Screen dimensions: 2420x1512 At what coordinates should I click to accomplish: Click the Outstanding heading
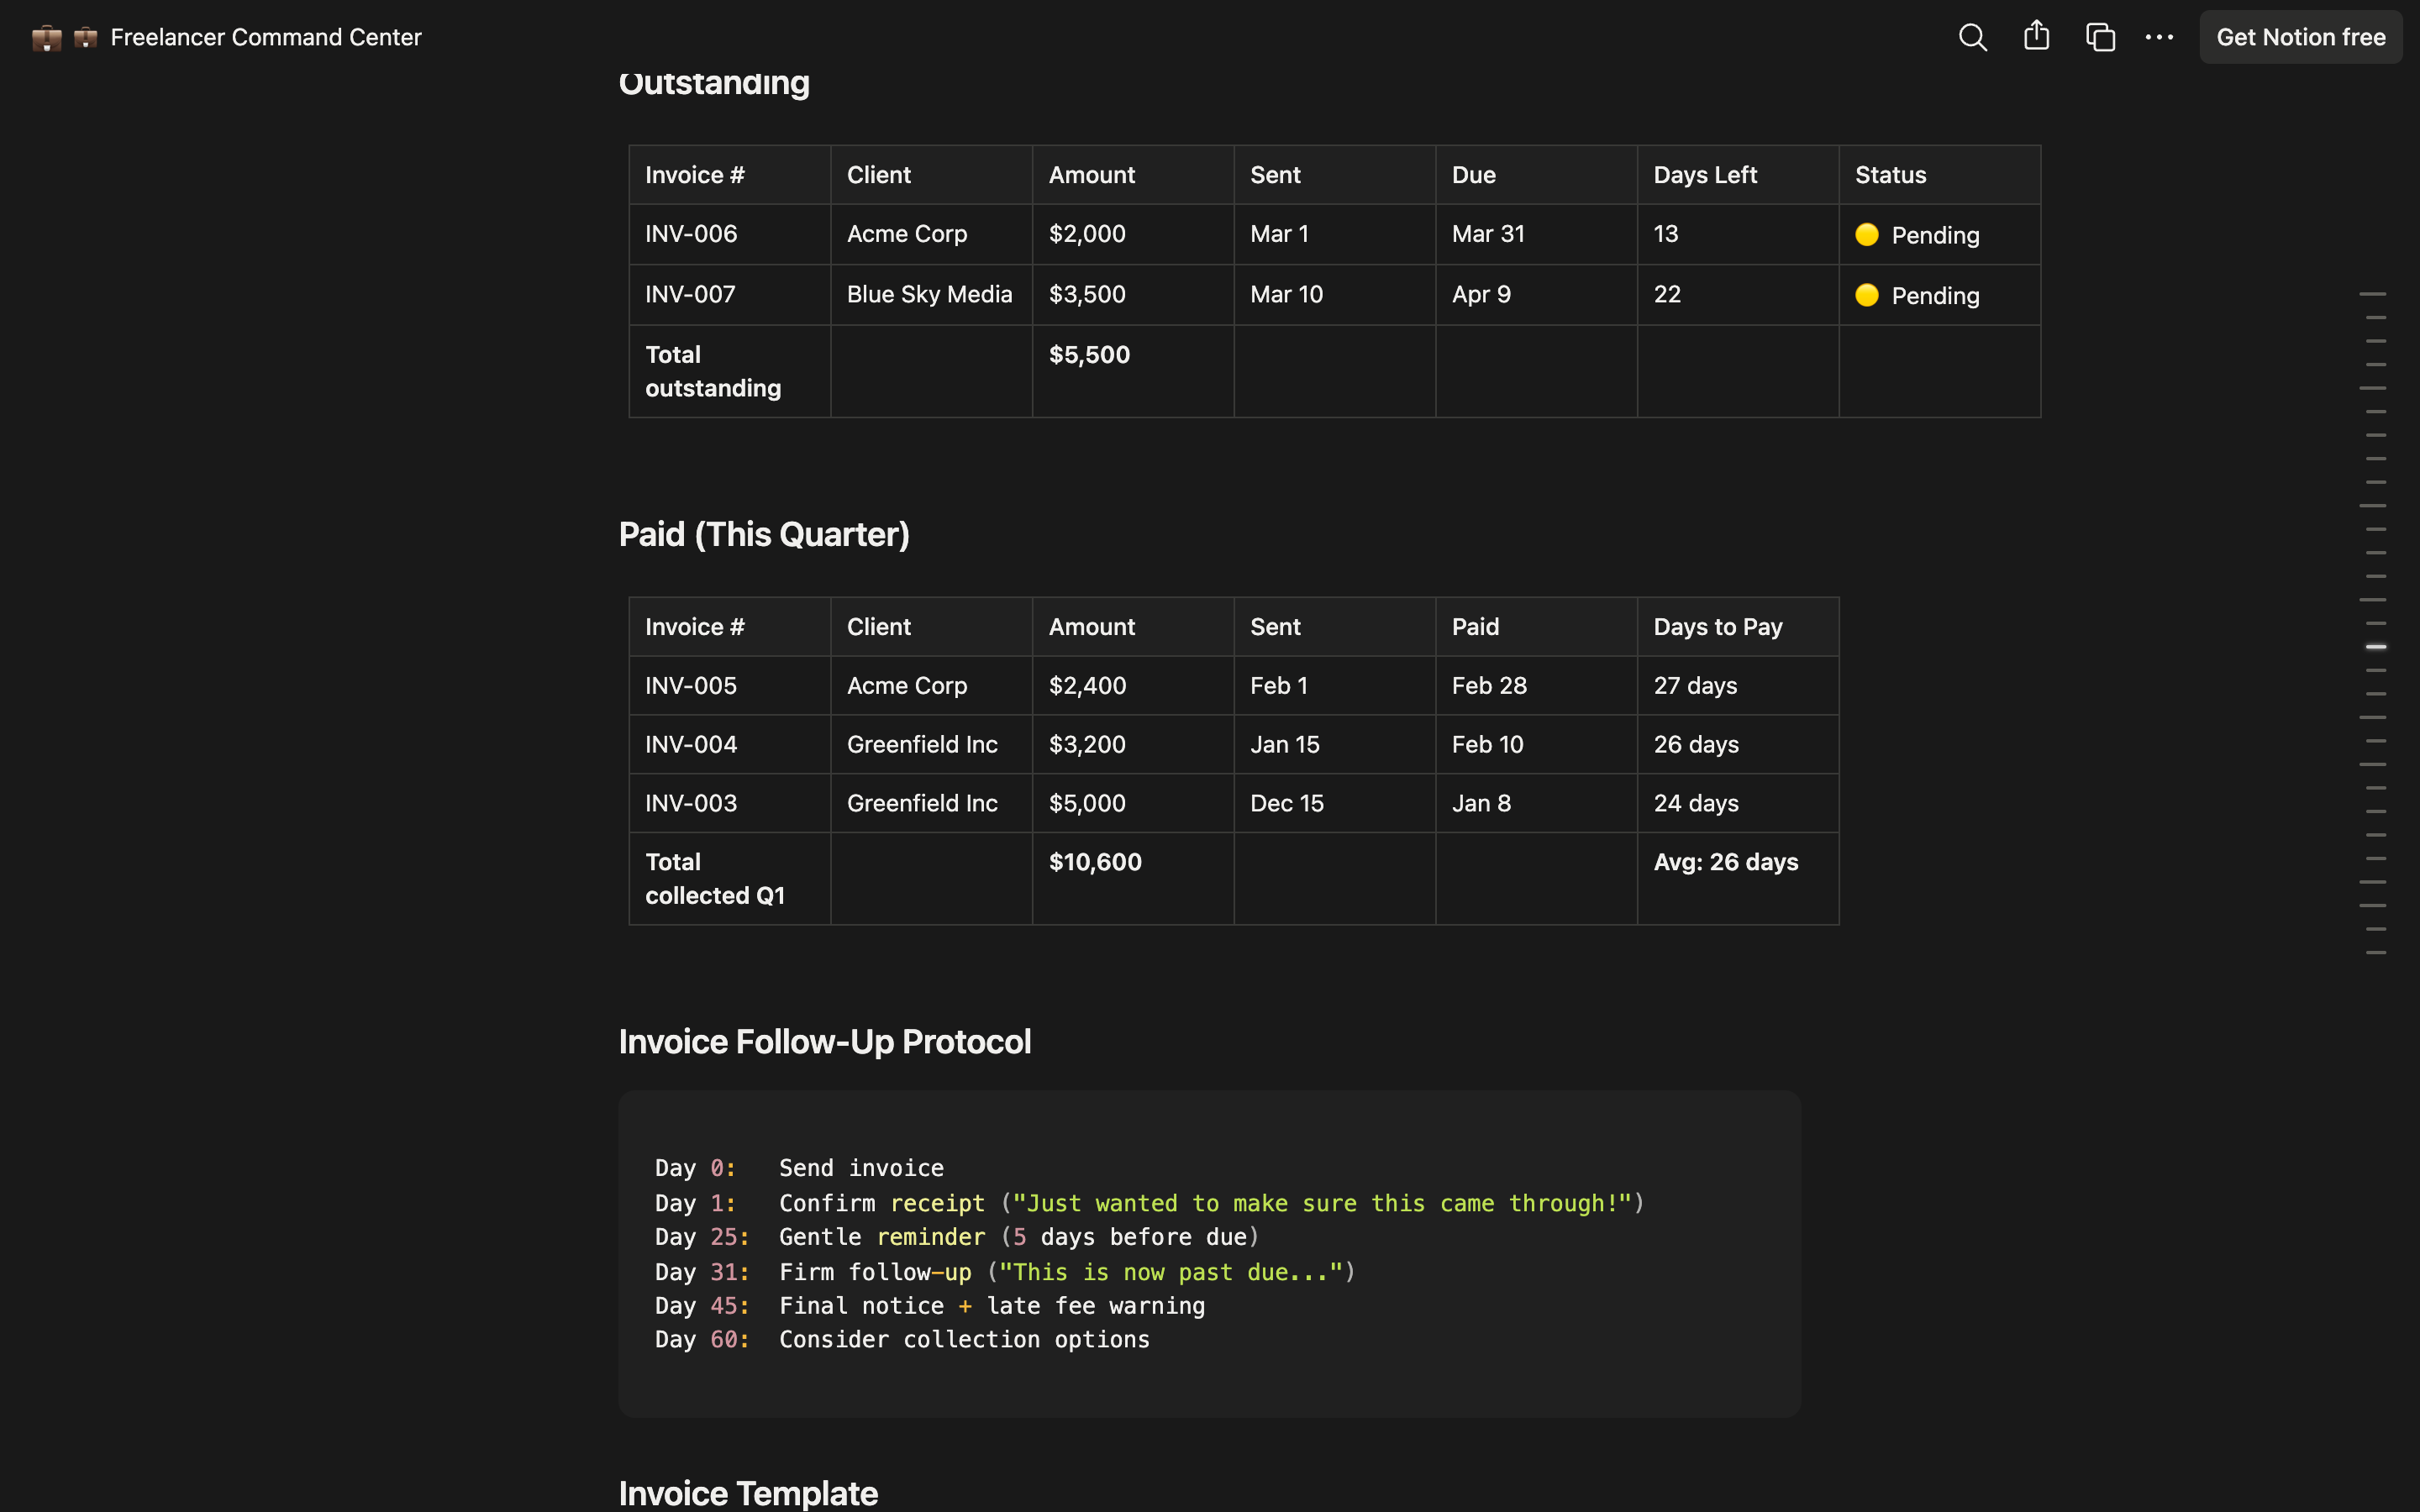point(714,82)
